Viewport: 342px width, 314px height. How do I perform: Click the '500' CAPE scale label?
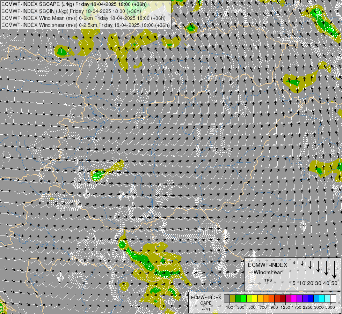252,307
